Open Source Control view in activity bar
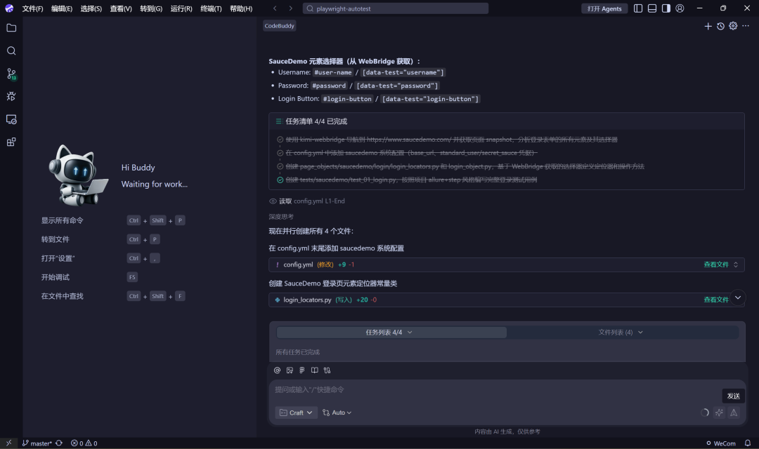The image size is (759, 449). (11, 74)
